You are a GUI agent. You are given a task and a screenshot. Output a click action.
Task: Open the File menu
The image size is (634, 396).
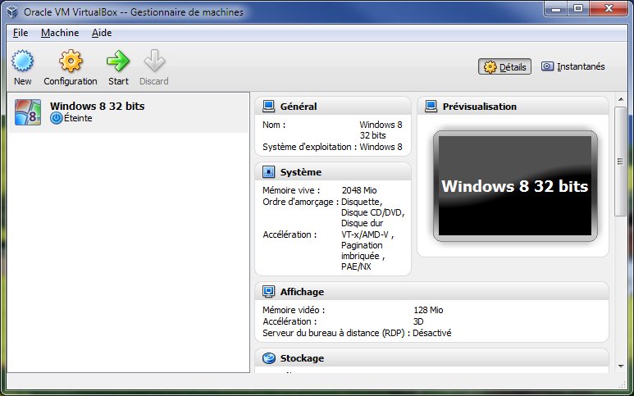pos(21,33)
